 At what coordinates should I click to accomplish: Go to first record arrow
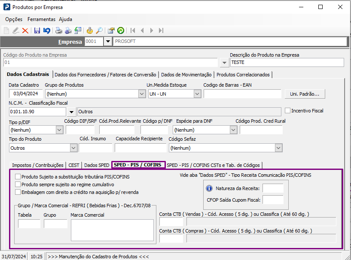(133, 30)
